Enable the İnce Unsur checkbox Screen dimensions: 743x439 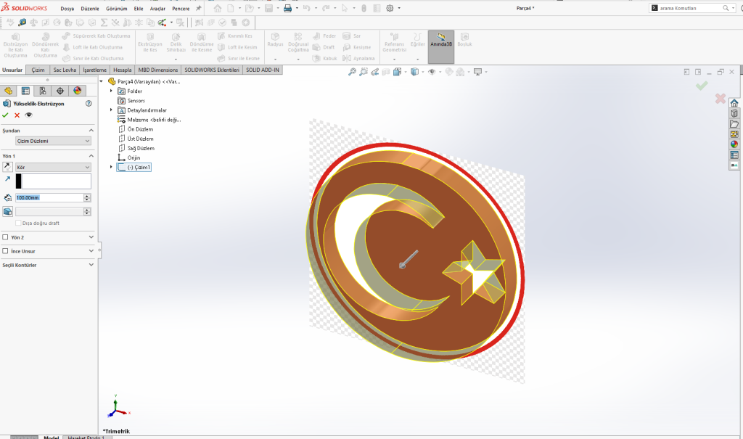(x=6, y=251)
